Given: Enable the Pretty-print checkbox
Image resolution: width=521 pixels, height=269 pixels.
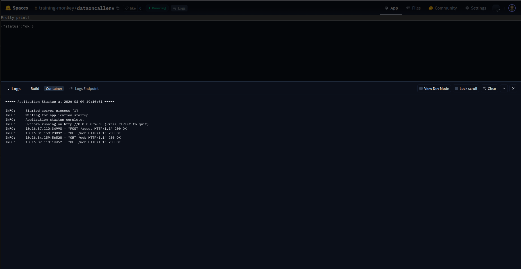Looking at the screenshot, I should (30, 17).
